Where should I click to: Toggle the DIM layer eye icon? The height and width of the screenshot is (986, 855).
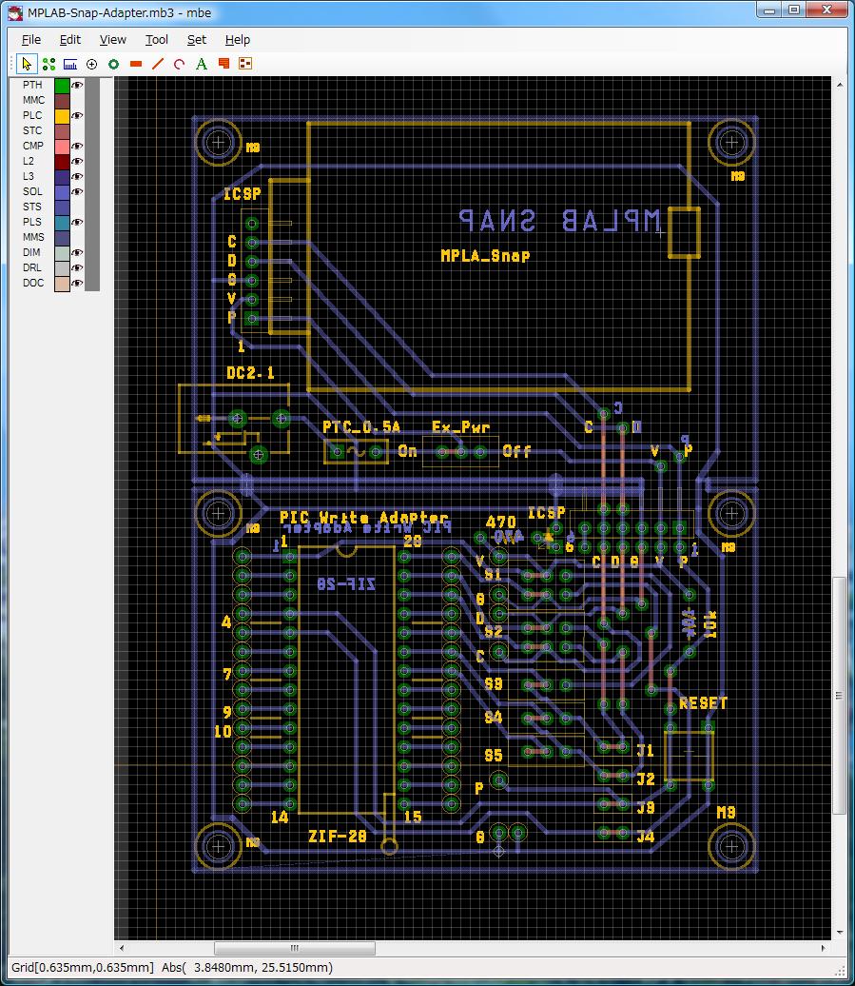point(77,253)
